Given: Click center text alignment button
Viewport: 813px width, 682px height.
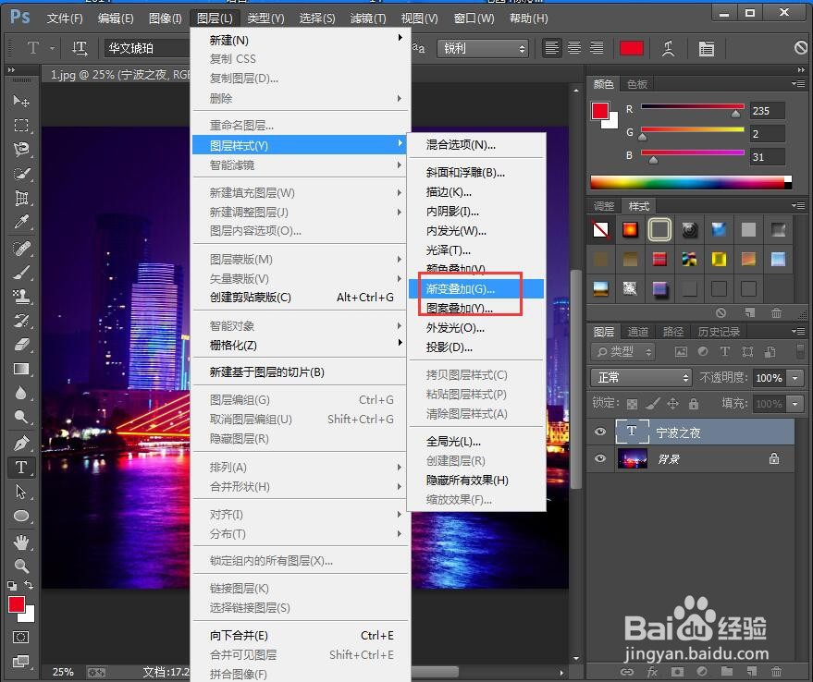Looking at the screenshot, I should click(x=574, y=48).
